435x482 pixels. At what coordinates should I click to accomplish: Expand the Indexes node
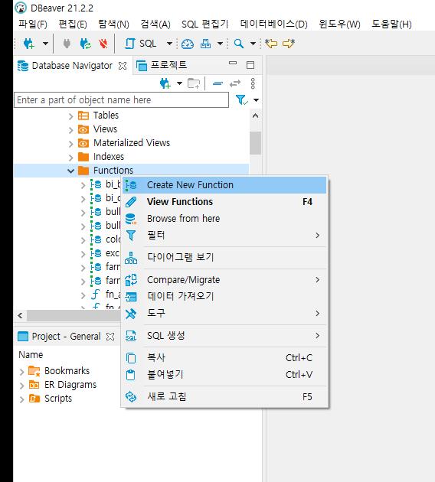click(70, 158)
